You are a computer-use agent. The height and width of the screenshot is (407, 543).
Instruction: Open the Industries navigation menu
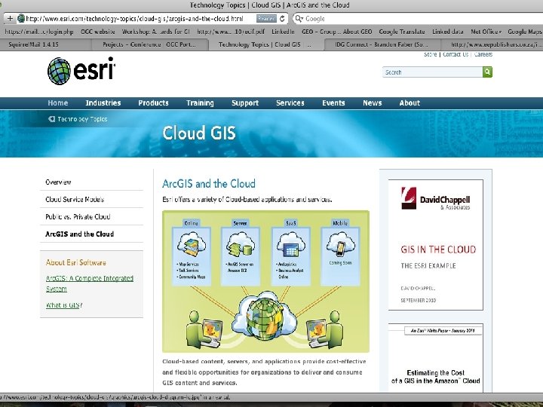tap(103, 103)
